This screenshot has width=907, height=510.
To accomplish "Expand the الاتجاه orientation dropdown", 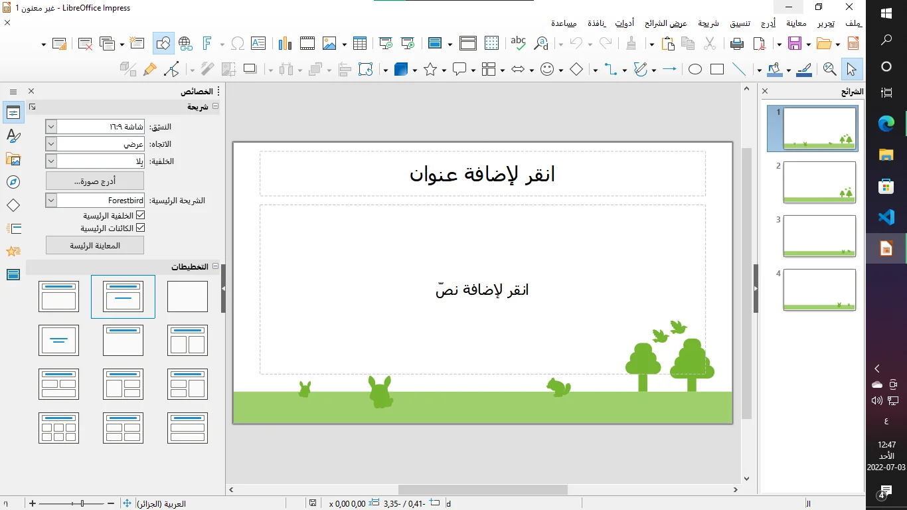I will click(51, 143).
